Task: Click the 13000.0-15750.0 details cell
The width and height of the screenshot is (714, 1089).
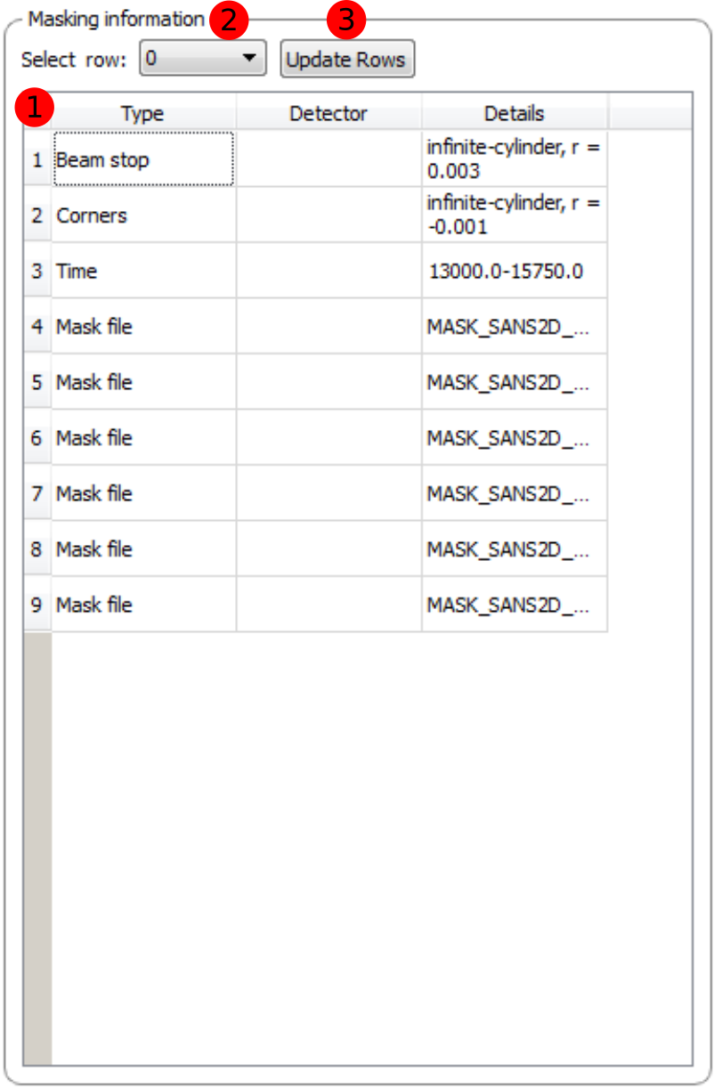Action: pos(514,271)
